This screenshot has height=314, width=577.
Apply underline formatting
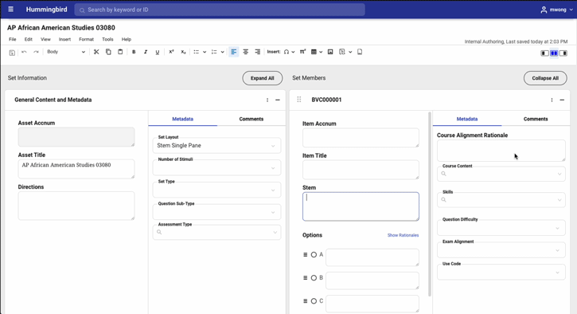click(158, 52)
